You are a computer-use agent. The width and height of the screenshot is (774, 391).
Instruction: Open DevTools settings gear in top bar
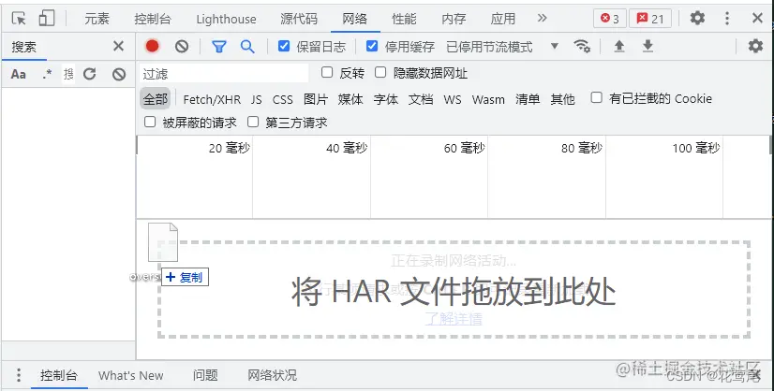tap(697, 19)
